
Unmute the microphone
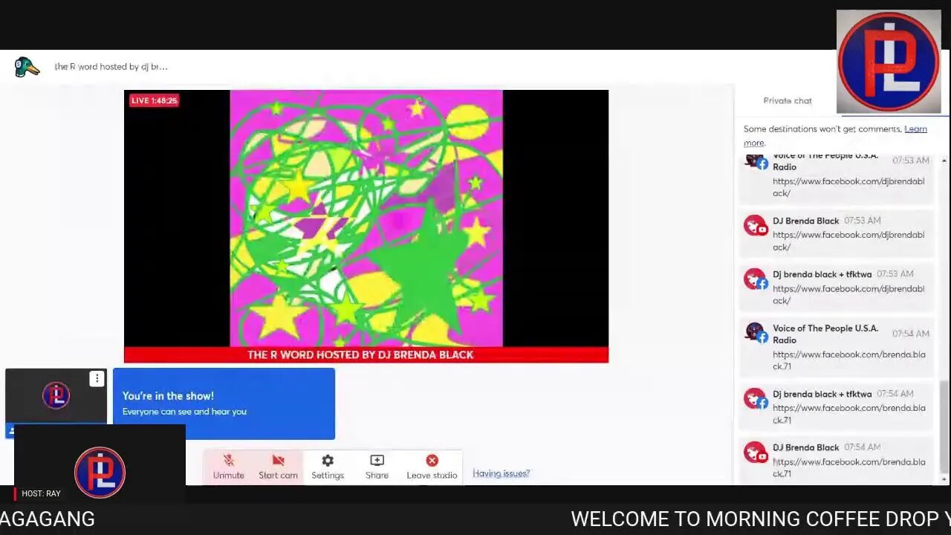tap(229, 467)
